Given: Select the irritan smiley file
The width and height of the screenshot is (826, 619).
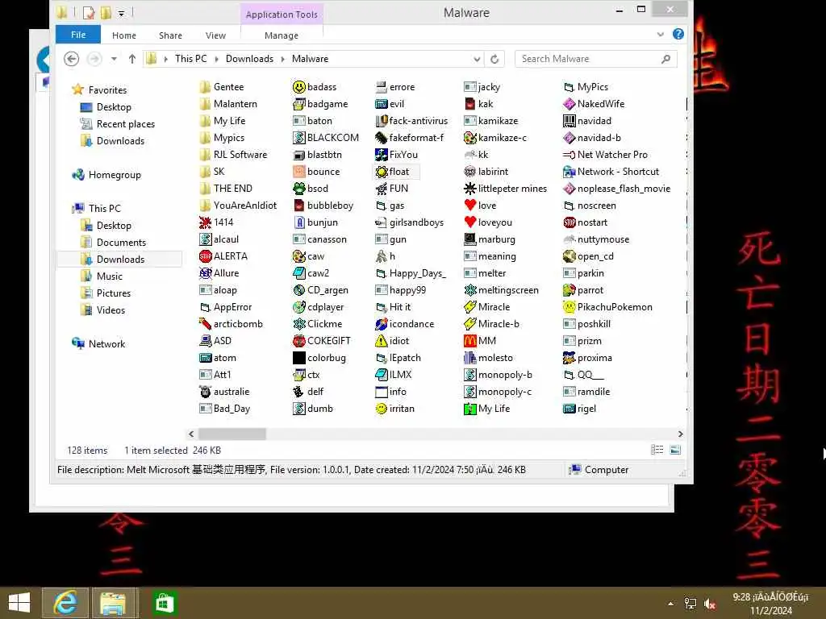Looking at the screenshot, I should tap(394, 409).
